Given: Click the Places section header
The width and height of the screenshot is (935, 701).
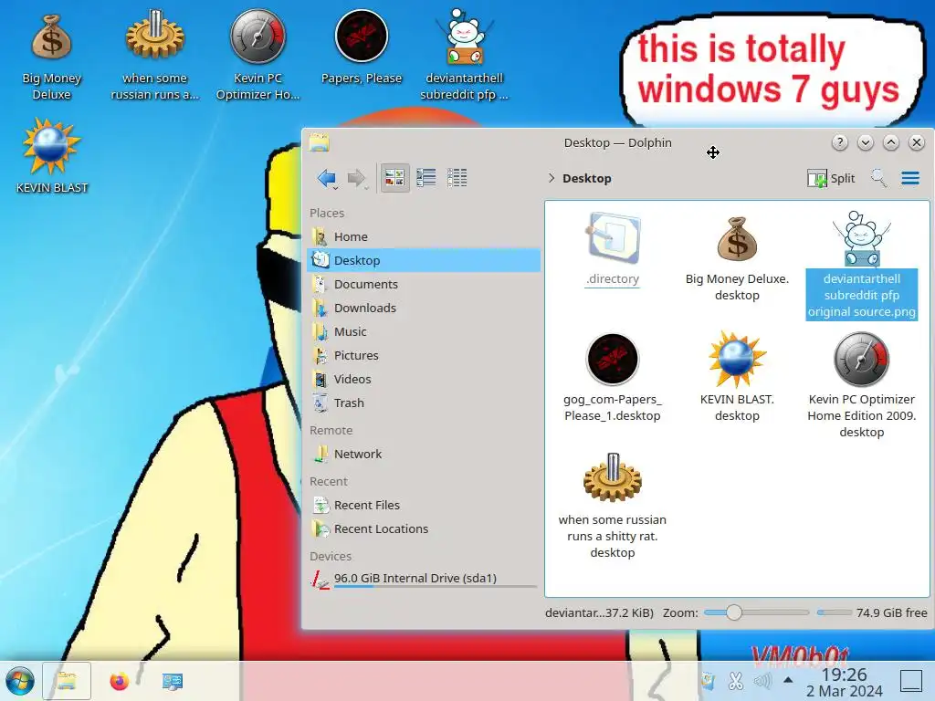Looking at the screenshot, I should pyautogui.click(x=327, y=213).
